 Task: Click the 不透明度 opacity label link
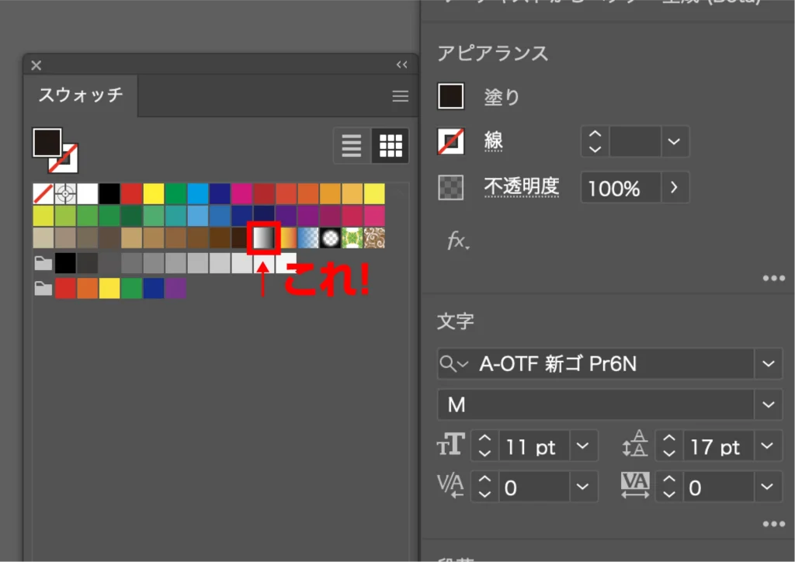[x=521, y=187]
